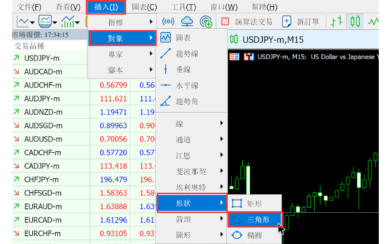391x244 pixels.
Task: Click bid price 1.63888 for EURAUD-m
Action: tap(113, 206)
